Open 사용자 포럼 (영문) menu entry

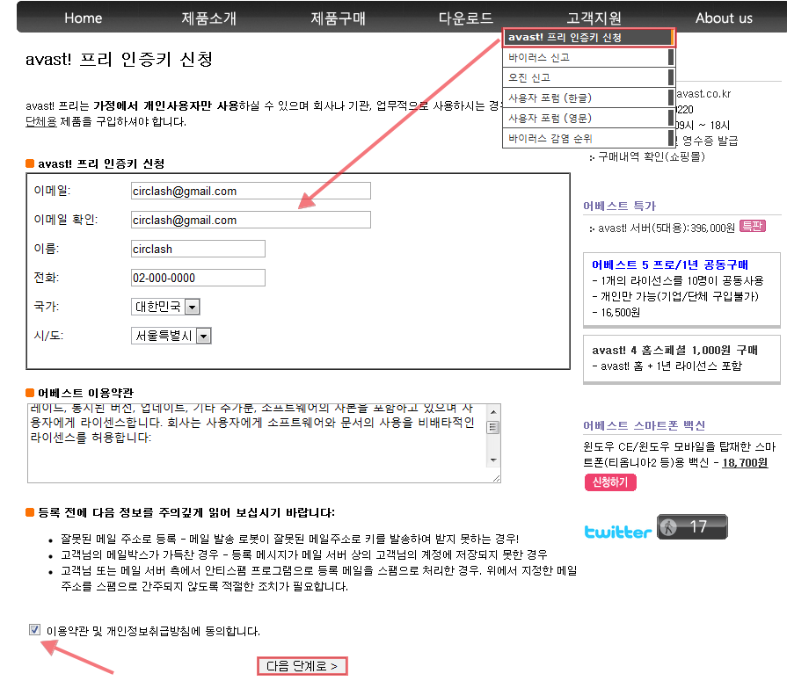tap(589, 118)
